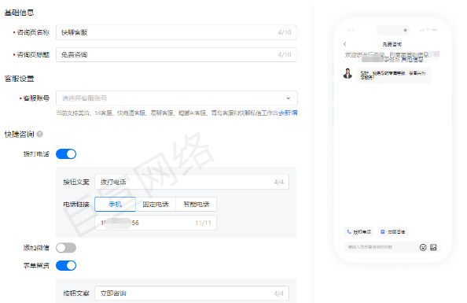Tap the 拨打电话 button in phone preview
The height and width of the screenshot is (303, 467).
pos(359,231)
